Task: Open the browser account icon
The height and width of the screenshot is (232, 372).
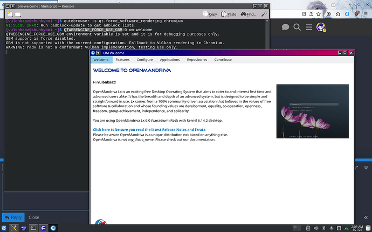Action: coord(328,14)
